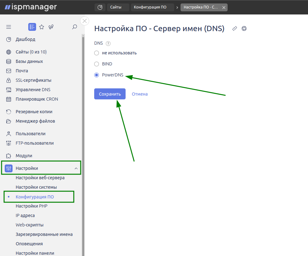The image size is (308, 256).
Task: Switch to the Конфигурация ПО top tab
Action: (x=152, y=7)
